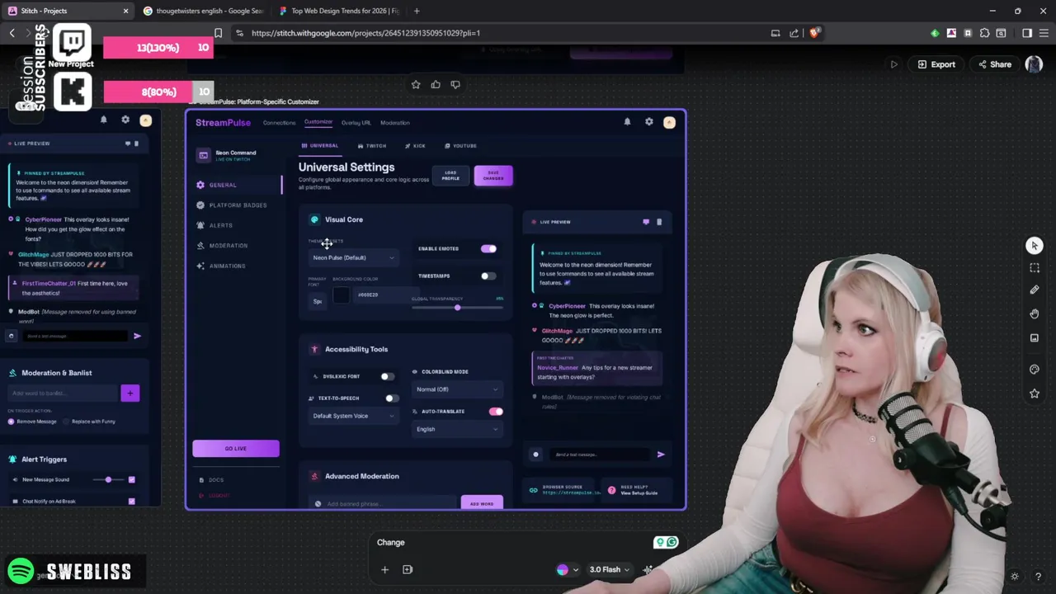Switch to the YouTube platform tab

[461, 146]
